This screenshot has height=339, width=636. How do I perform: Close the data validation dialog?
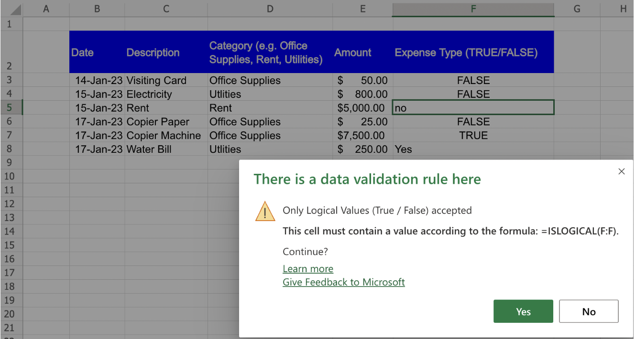coord(621,171)
